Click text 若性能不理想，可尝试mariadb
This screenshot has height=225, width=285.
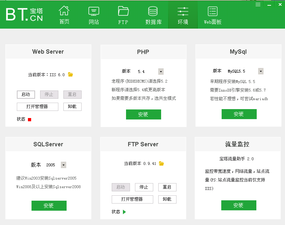(x=239, y=99)
